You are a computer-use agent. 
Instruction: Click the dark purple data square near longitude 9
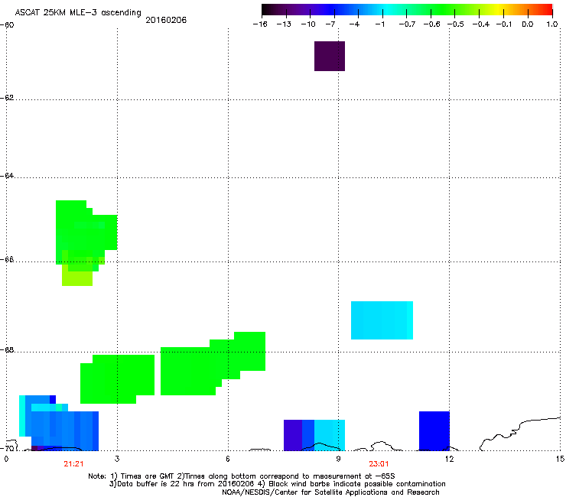click(330, 56)
